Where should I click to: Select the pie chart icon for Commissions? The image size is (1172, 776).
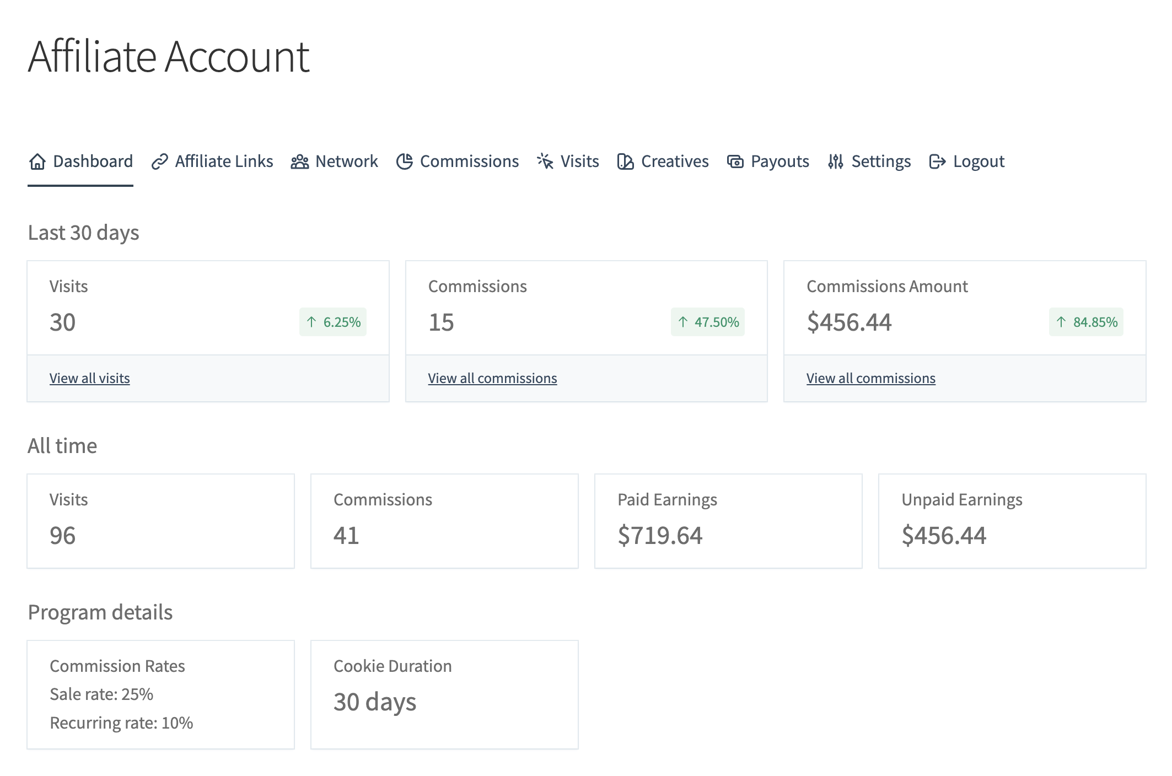(x=405, y=161)
